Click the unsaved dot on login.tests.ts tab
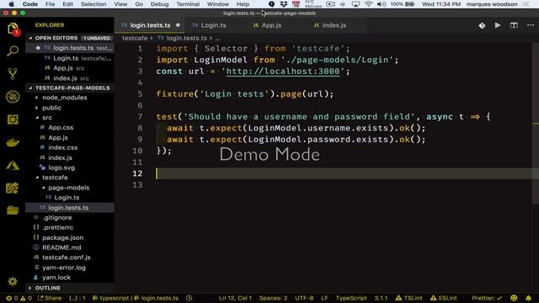Image resolution: width=539 pixels, height=303 pixels. point(178,25)
